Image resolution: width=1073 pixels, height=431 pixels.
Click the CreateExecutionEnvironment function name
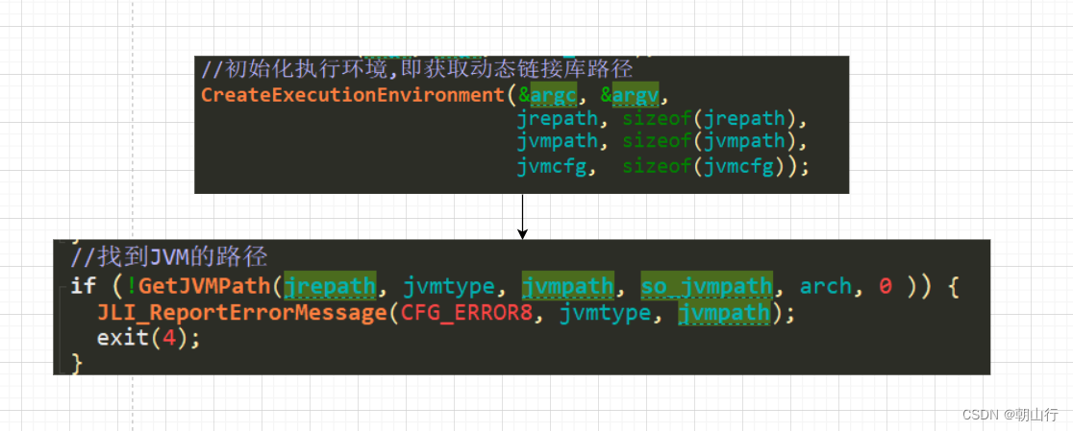[x=352, y=95]
